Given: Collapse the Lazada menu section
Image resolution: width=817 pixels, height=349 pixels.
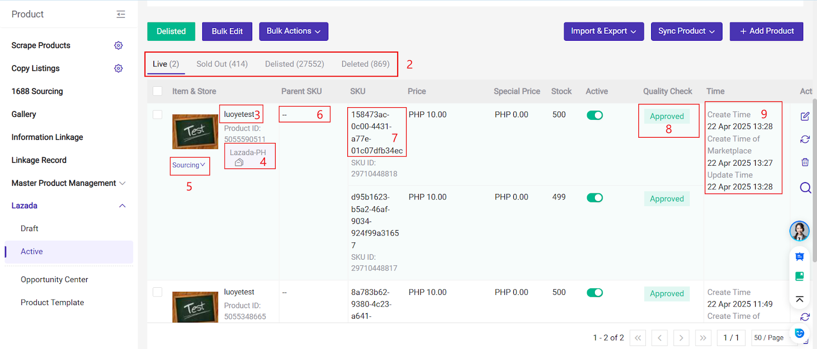Looking at the screenshot, I should (x=68, y=206).
